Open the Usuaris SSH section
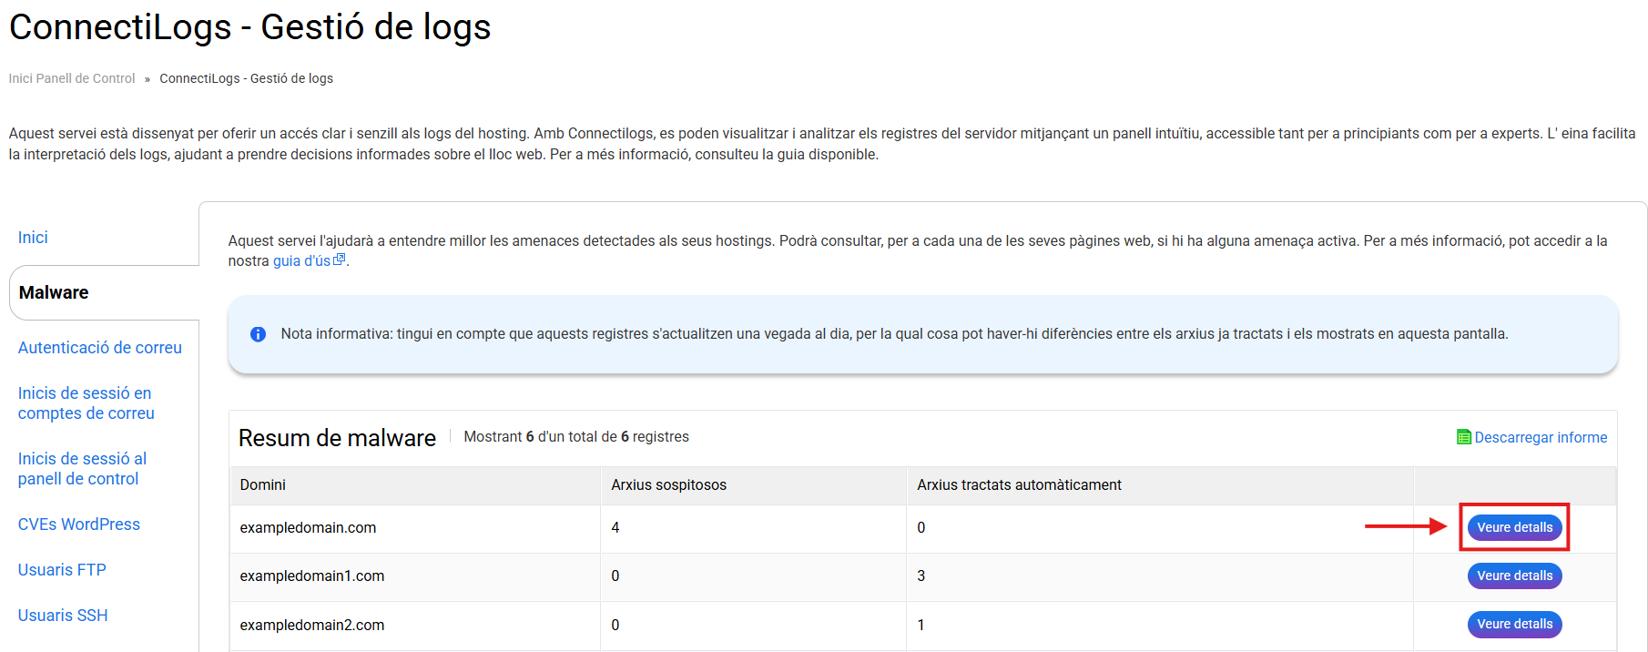 (x=63, y=616)
